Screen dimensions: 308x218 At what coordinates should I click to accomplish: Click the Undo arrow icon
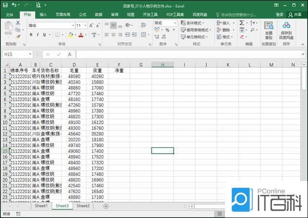tap(14, 5)
